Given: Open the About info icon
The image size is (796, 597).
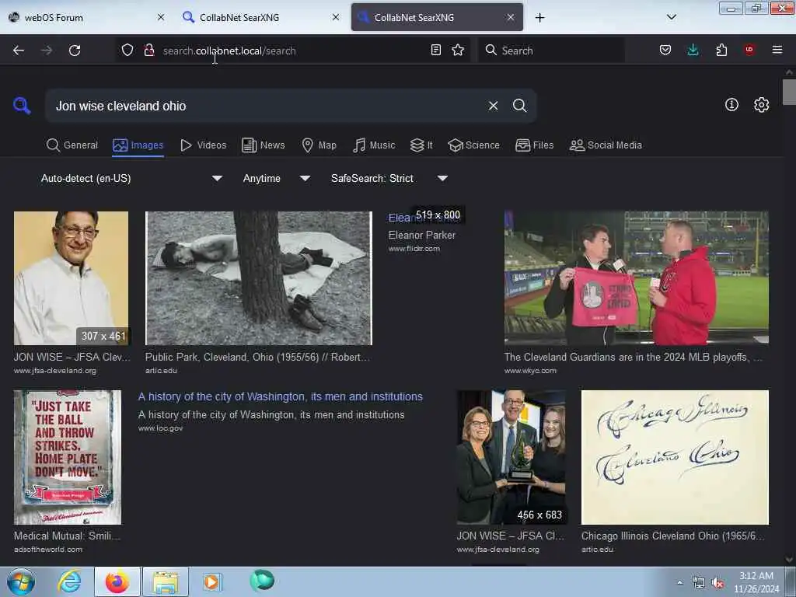Looking at the screenshot, I should click(x=731, y=105).
